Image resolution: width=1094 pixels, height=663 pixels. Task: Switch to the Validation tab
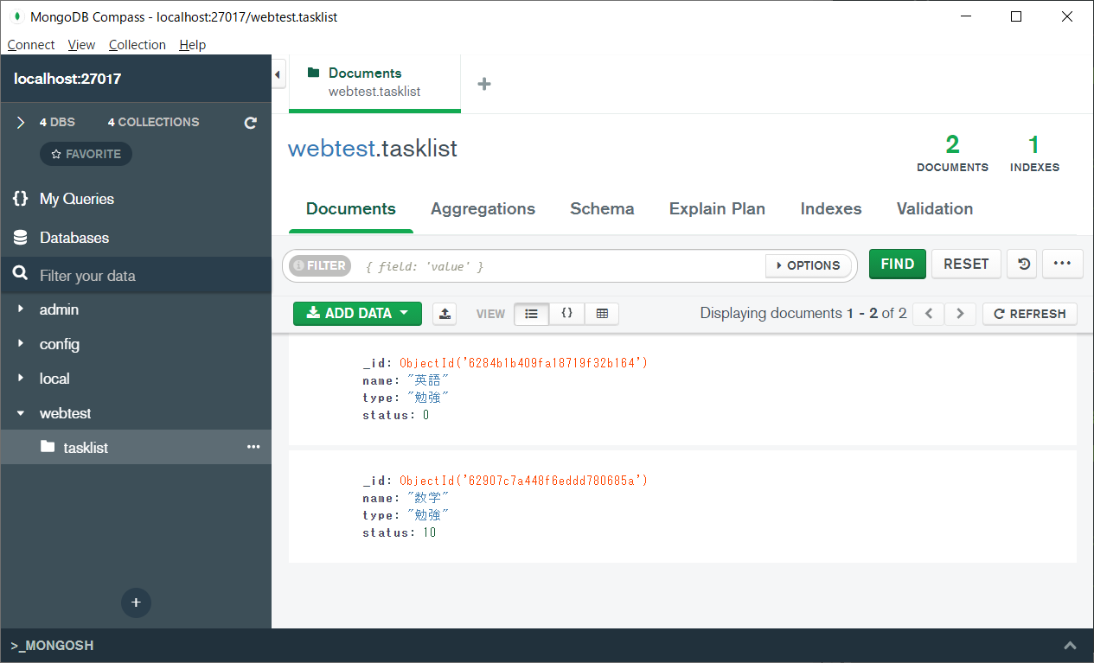935,209
